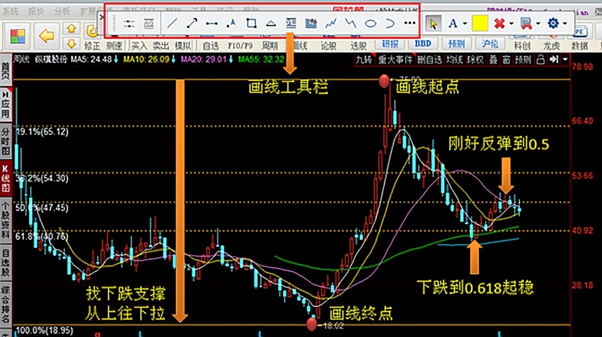This screenshot has width=602, height=337.
Task: Switch to the BBD tab
Action: pyautogui.click(x=423, y=43)
